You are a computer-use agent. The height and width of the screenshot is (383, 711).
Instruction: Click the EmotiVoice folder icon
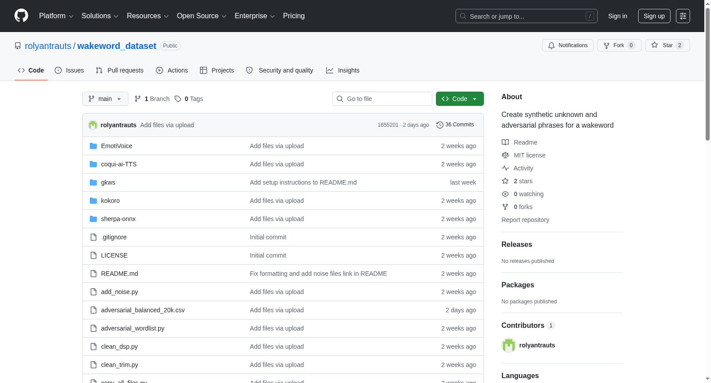[93, 146]
